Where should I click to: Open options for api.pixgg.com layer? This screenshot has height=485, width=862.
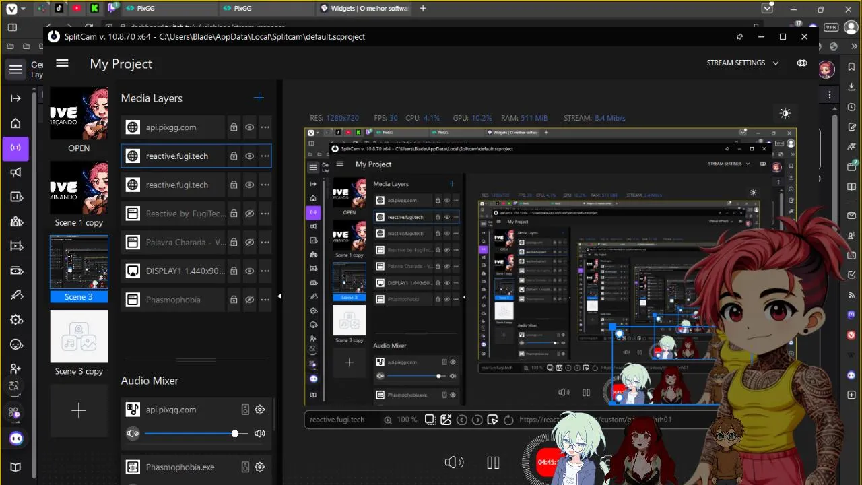coord(265,127)
